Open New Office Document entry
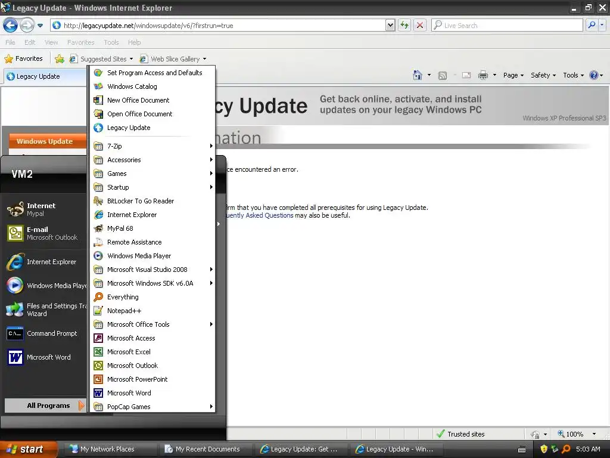This screenshot has width=610, height=458. coord(152,100)
